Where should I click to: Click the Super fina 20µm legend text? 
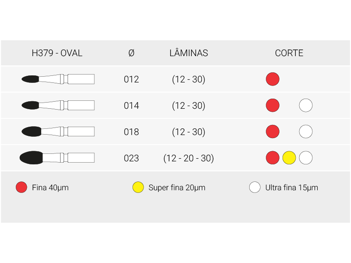pos(177,188)
